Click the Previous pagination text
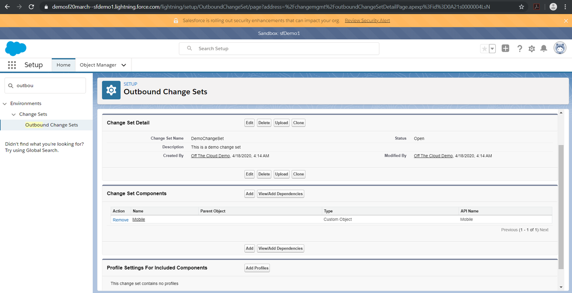Image resolution: width=572 pixels, height=293 pixels. (509, 230)
